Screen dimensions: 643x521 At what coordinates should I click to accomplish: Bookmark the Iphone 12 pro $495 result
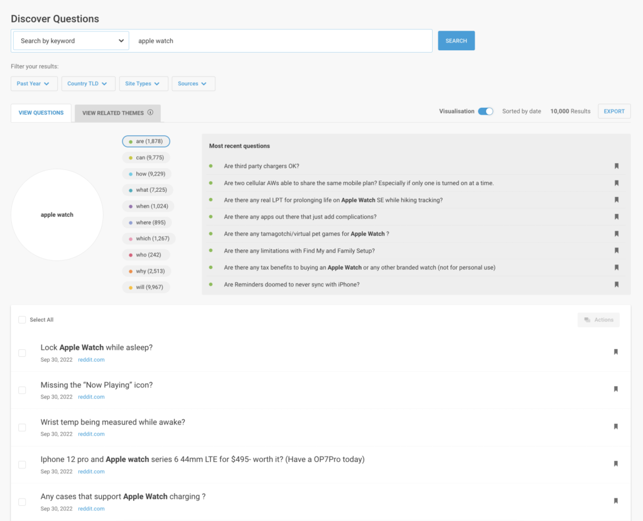coord(615,464)
